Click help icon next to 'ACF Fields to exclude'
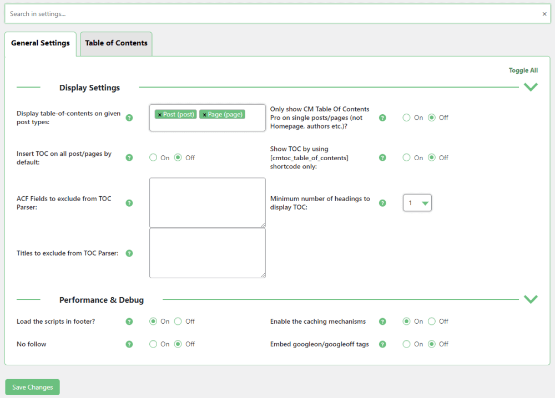The image size is (555, 398). click(129, 203)
